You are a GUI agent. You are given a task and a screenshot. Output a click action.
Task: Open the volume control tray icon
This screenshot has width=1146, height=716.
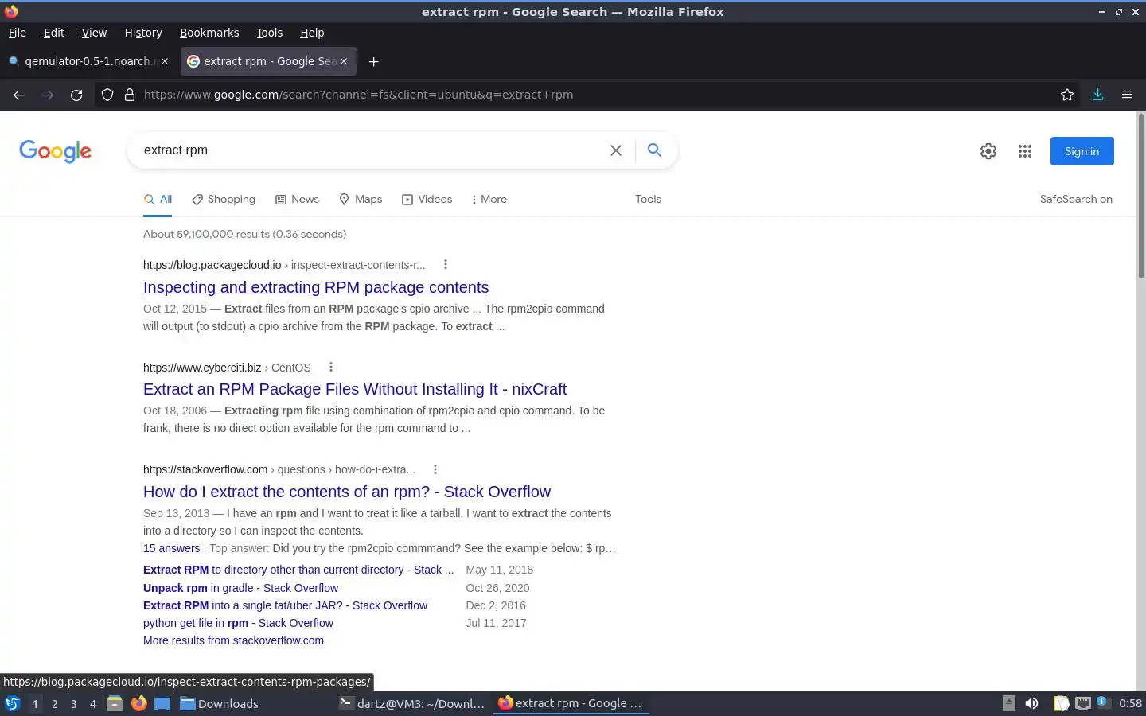[1031, 703]
